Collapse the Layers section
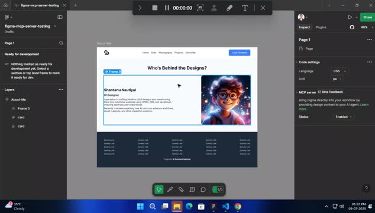 (x=2, y=89)
